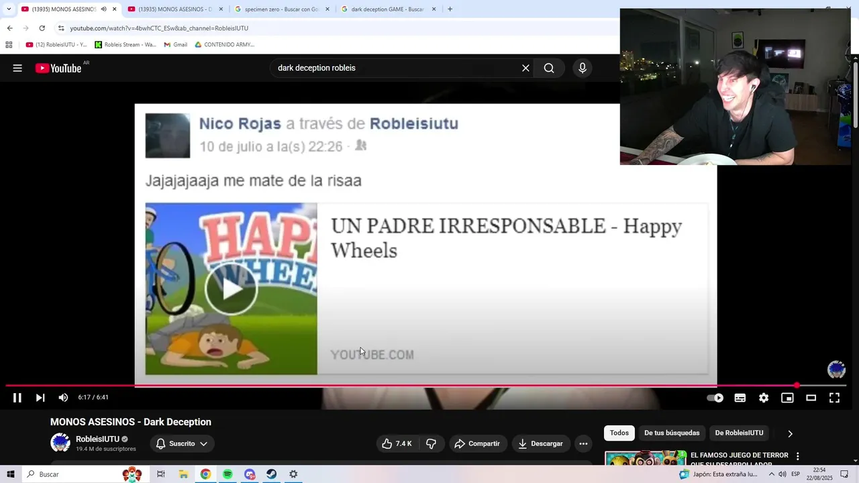Expand the Suscrito subscription dropdown
Image resolution: width=859 pixels, height=483 pixels.
(x=181, y=443)
